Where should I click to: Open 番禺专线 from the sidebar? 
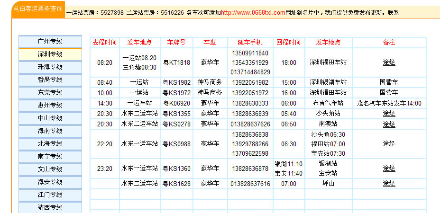pyautogui.click(x=50, y=80)
